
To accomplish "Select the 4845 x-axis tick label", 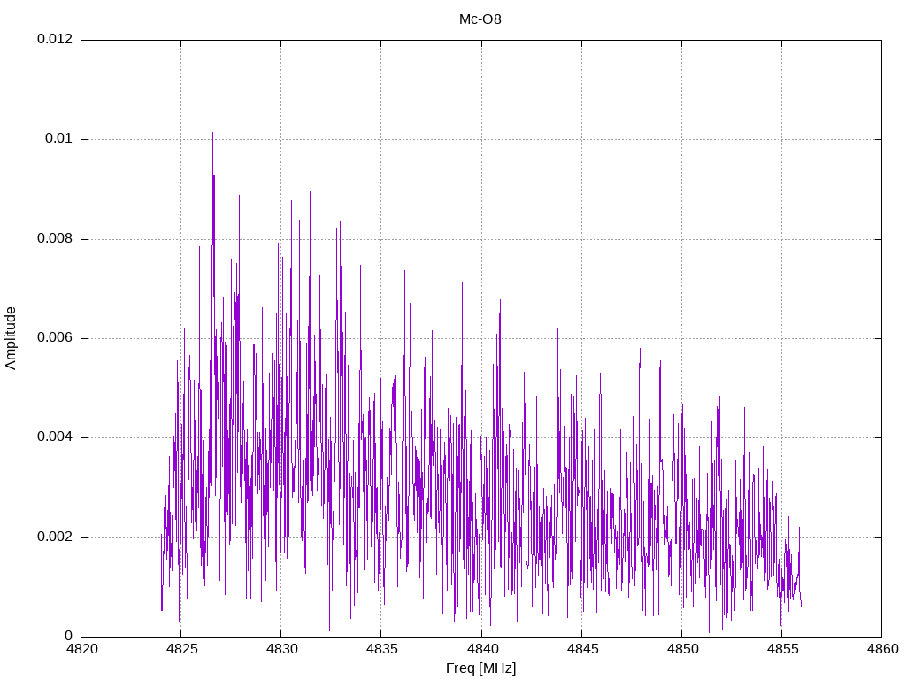I will pyautogui.click(x=582, y=649).
